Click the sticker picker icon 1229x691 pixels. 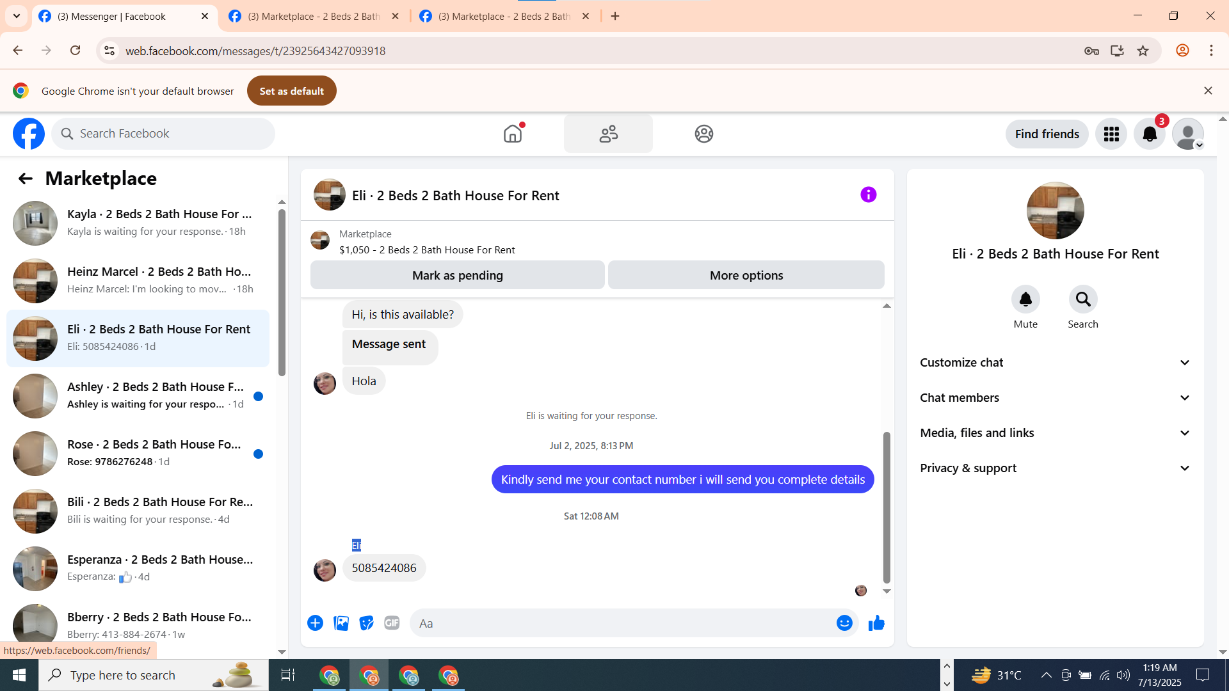[x=366, y=623]
